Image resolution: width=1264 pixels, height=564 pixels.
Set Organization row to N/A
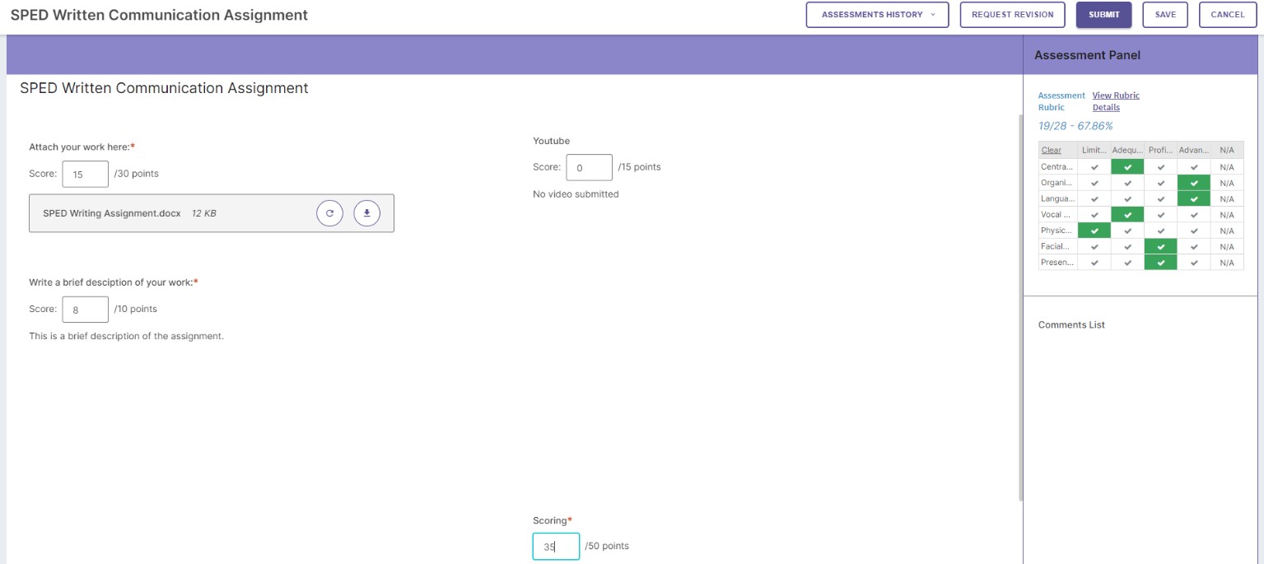click(1227, 183)
